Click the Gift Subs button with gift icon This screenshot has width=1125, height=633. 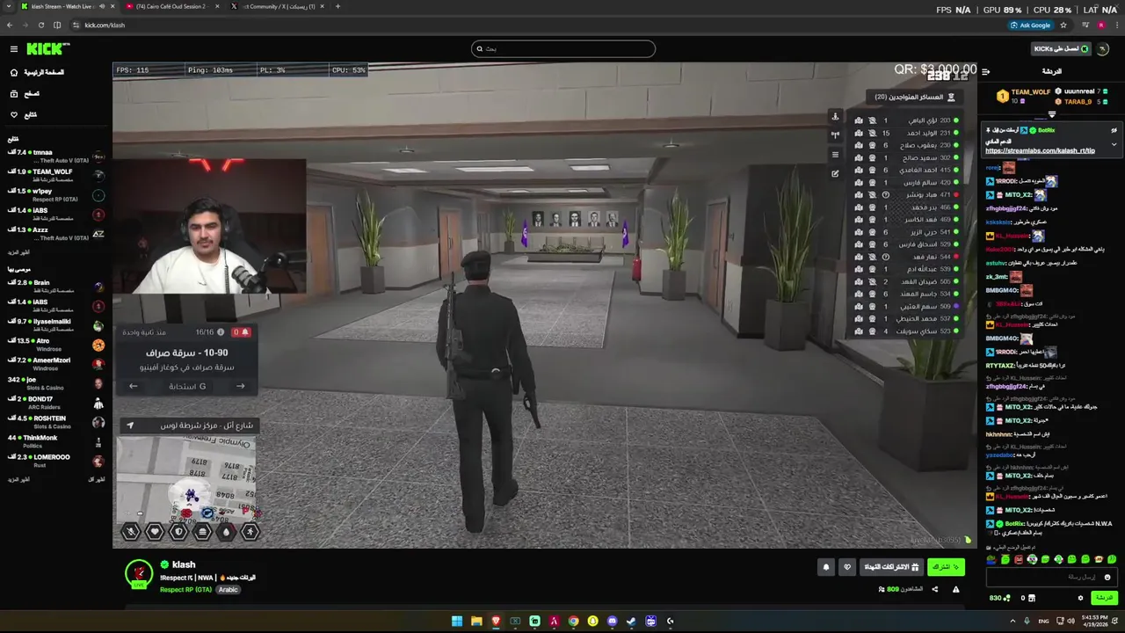[x=890, y=567]
